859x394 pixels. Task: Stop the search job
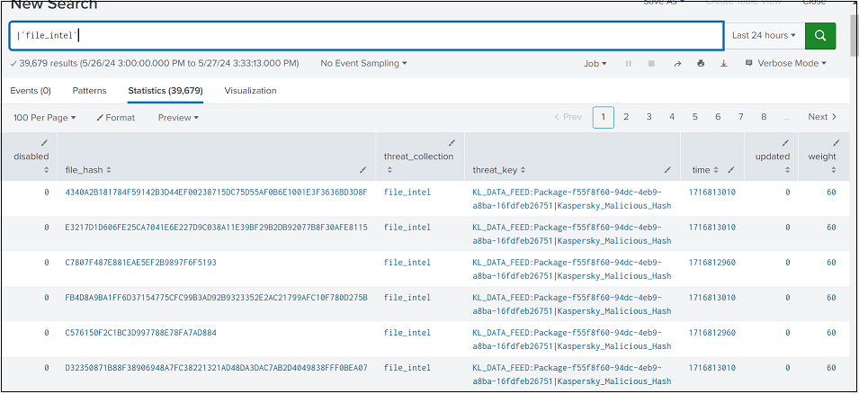(651, 64)
